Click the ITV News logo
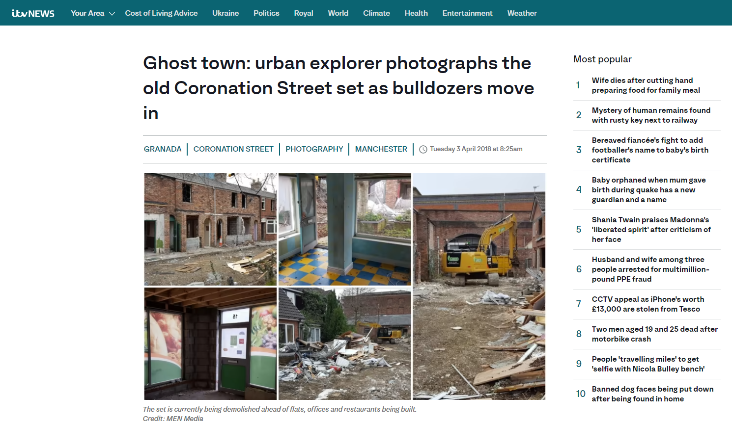The width and height of the screenshot is (732, 423). point(33,13)
